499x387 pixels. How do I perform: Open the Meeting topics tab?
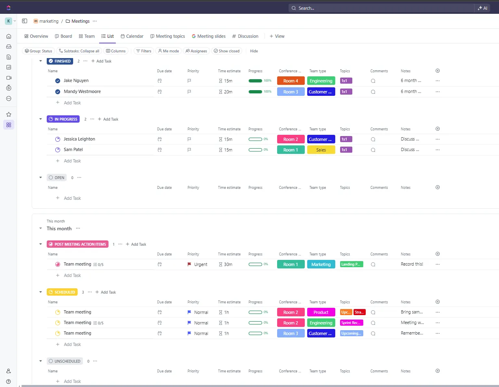point(167,36)
